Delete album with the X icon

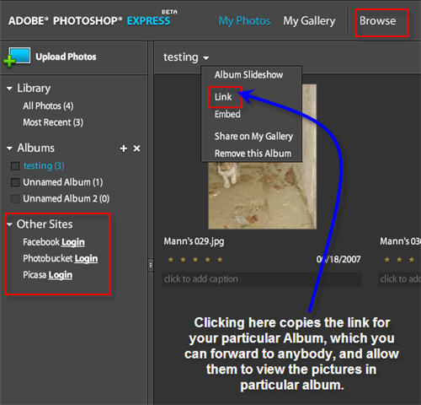click(x=136, y=148)
